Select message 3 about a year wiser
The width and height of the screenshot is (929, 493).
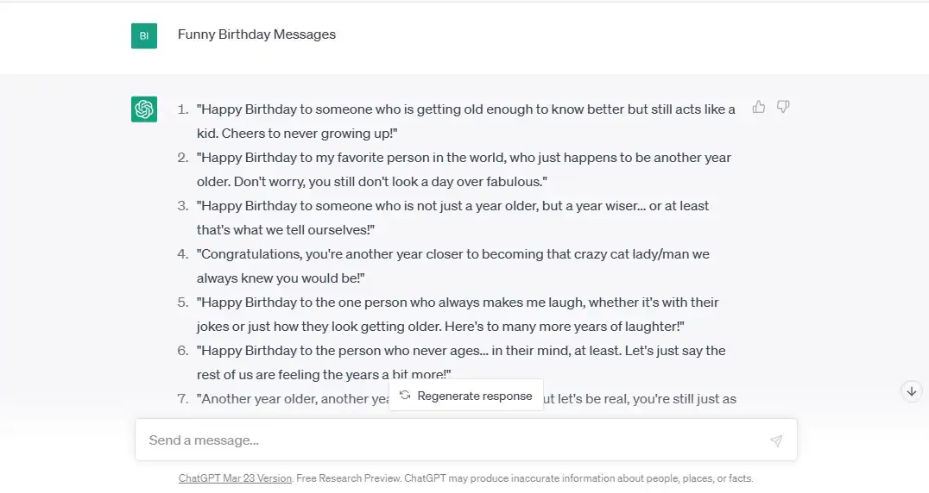tap(452, 218)
